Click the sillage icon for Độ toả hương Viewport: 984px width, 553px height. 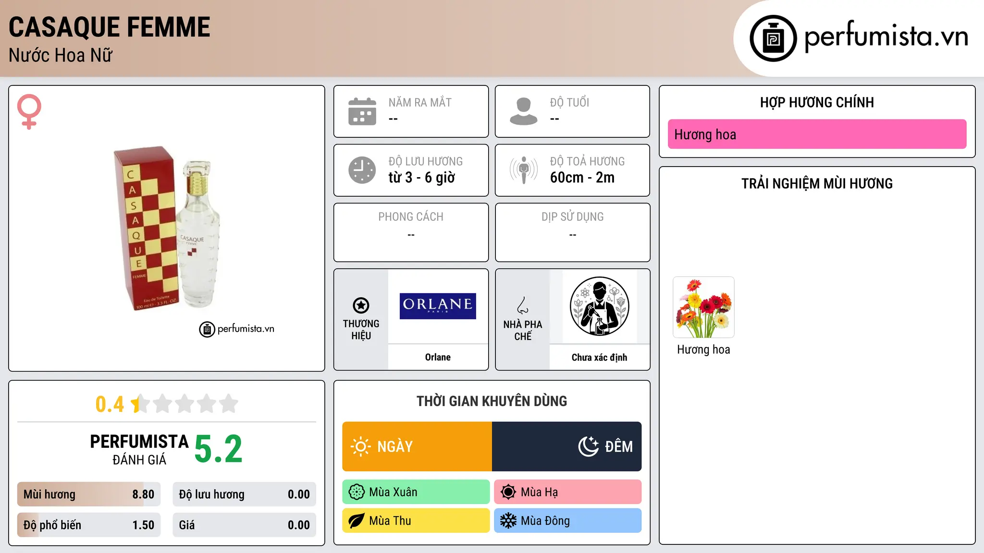pos(524,170)
